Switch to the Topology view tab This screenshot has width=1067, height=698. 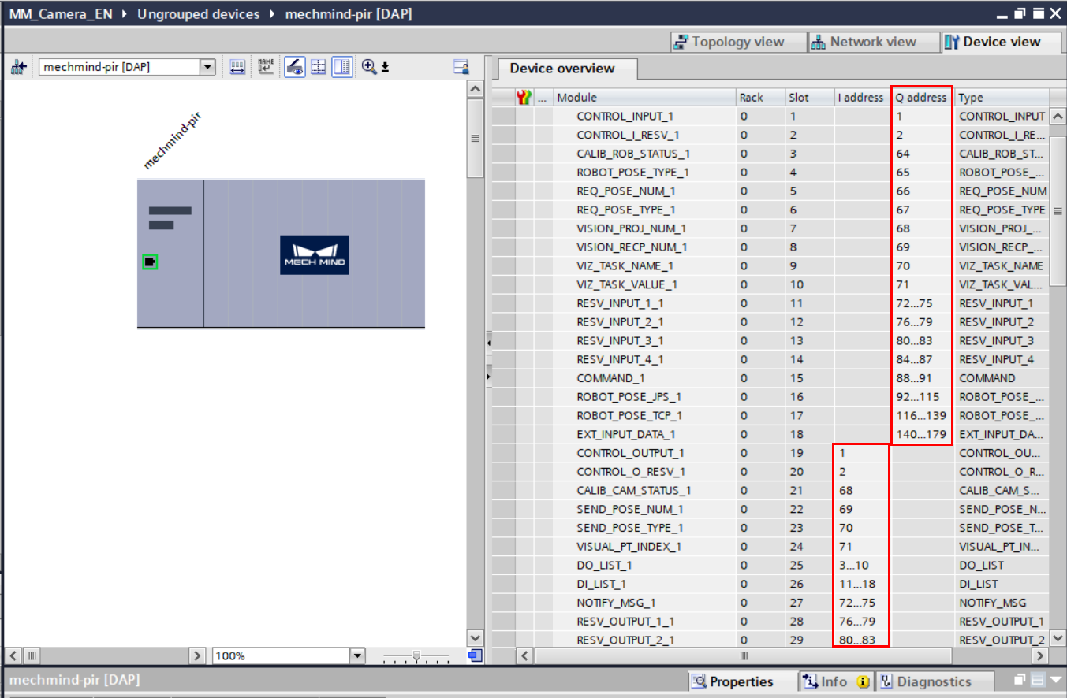coord(737,41)
